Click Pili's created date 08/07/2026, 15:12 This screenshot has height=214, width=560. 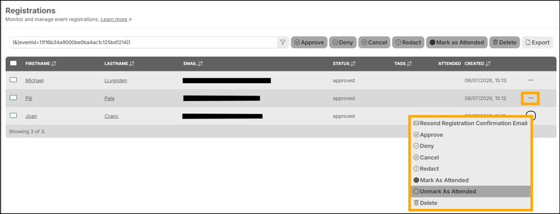pos(486,98)
